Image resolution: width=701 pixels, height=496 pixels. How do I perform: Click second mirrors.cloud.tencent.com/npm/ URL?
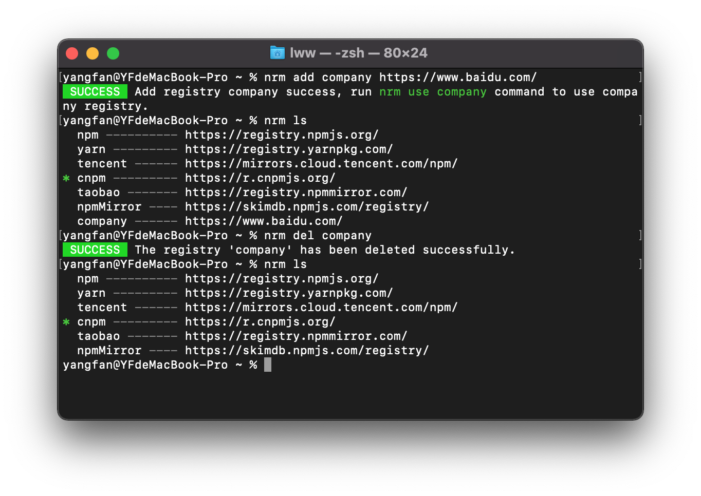(321, 308)
